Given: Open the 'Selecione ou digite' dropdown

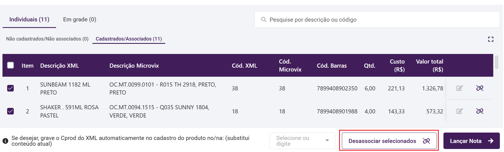Looking at the screenshot, I should tap(302, 141).
